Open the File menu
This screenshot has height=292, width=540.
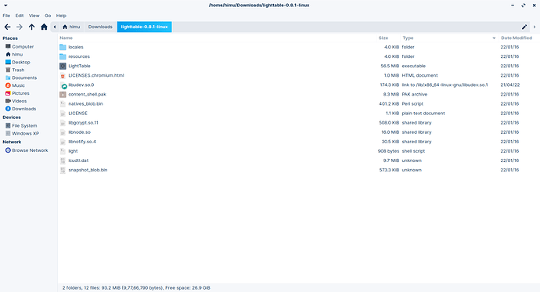(x=6, y=16)
